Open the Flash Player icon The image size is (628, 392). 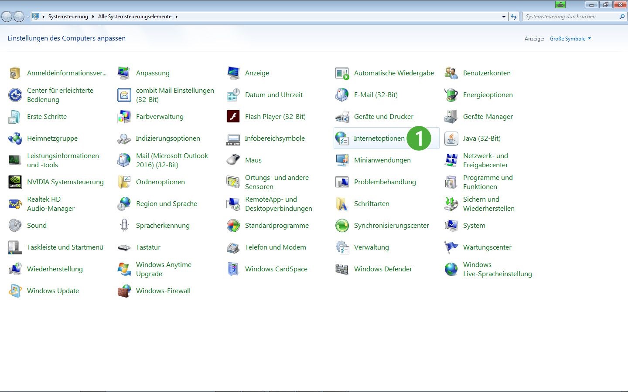233,117
